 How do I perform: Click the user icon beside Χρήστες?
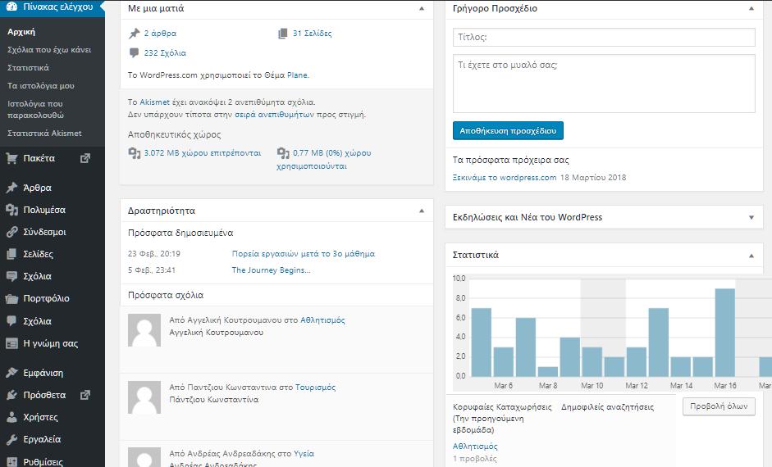11,417
